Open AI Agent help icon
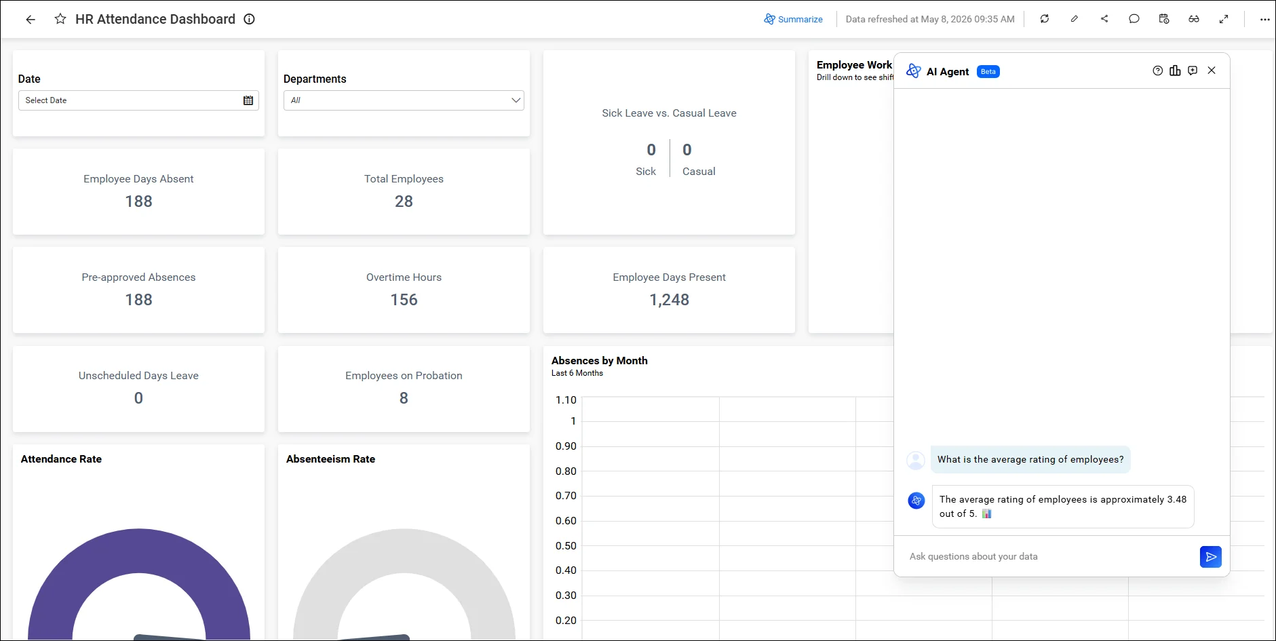This screenshot has height=641, width=1276. click(1158, 71)
